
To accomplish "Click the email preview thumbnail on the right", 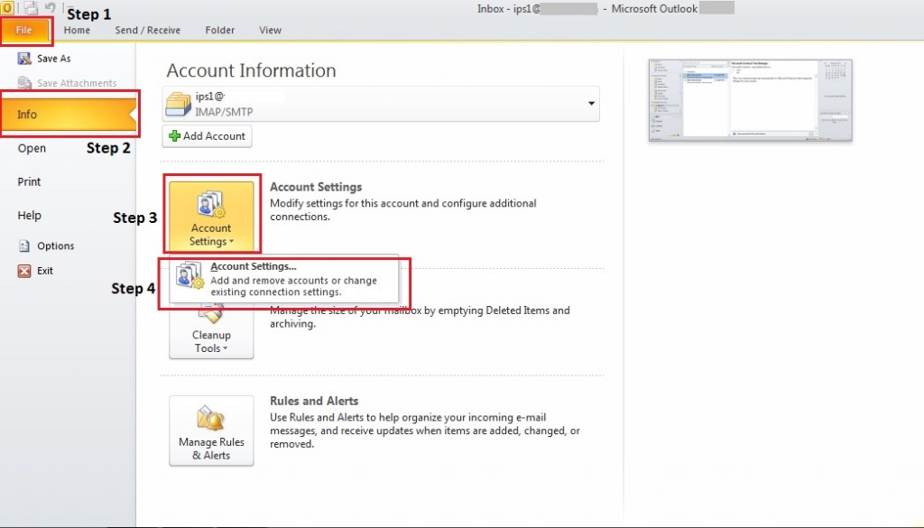I will coord(749,100).
